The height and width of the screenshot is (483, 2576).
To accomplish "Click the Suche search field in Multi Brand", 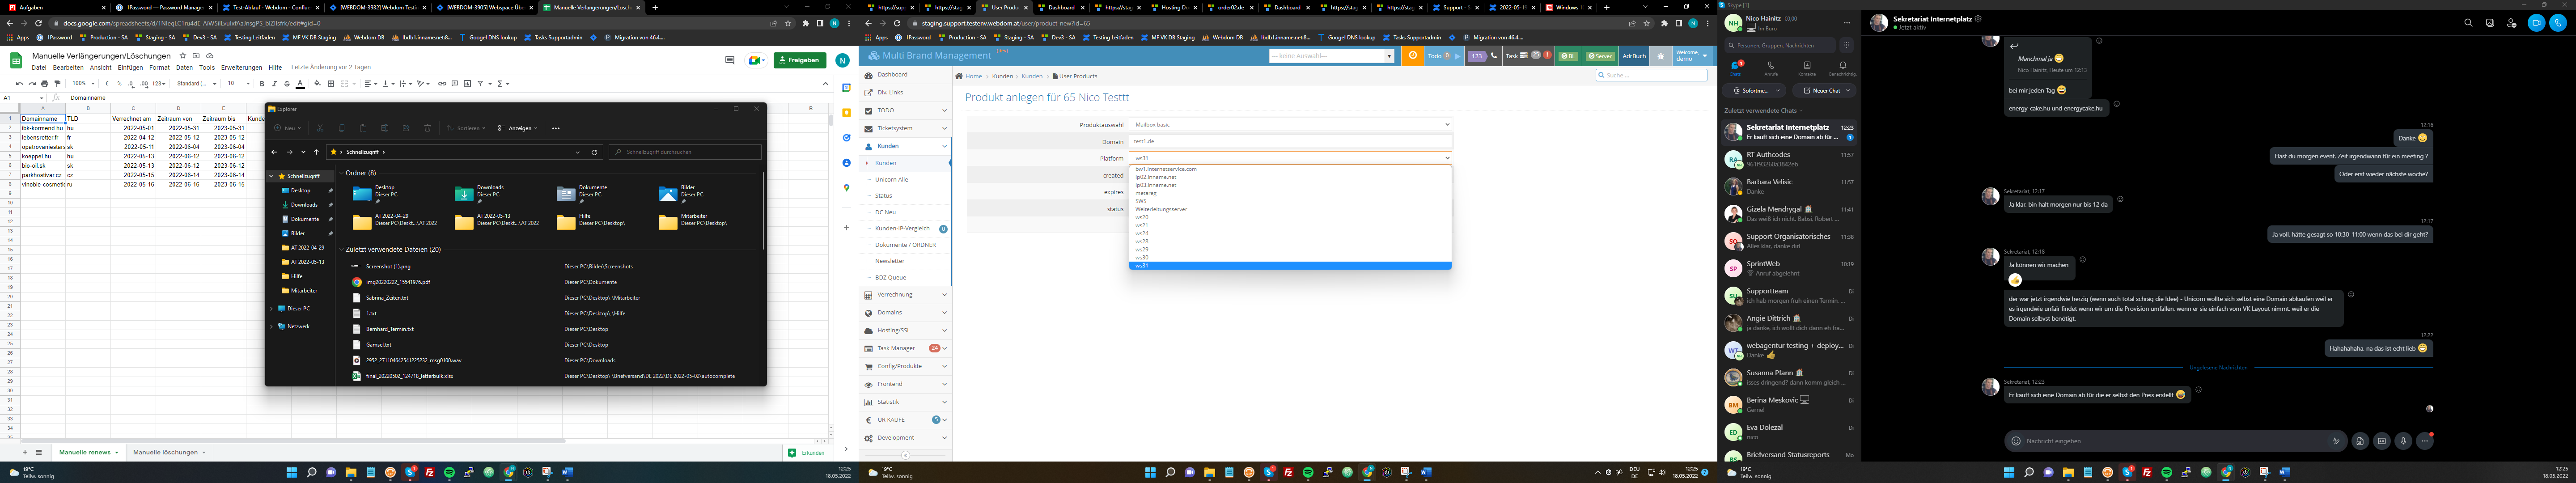I will (1652, 75).
